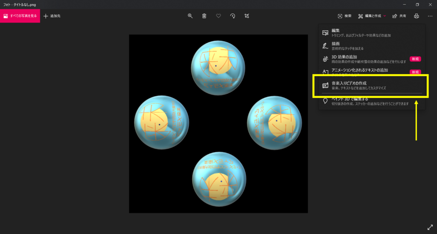This screenshot has width=437, height=234.
Task: Restore down the Photos window
Action: [x=417, y=4]
